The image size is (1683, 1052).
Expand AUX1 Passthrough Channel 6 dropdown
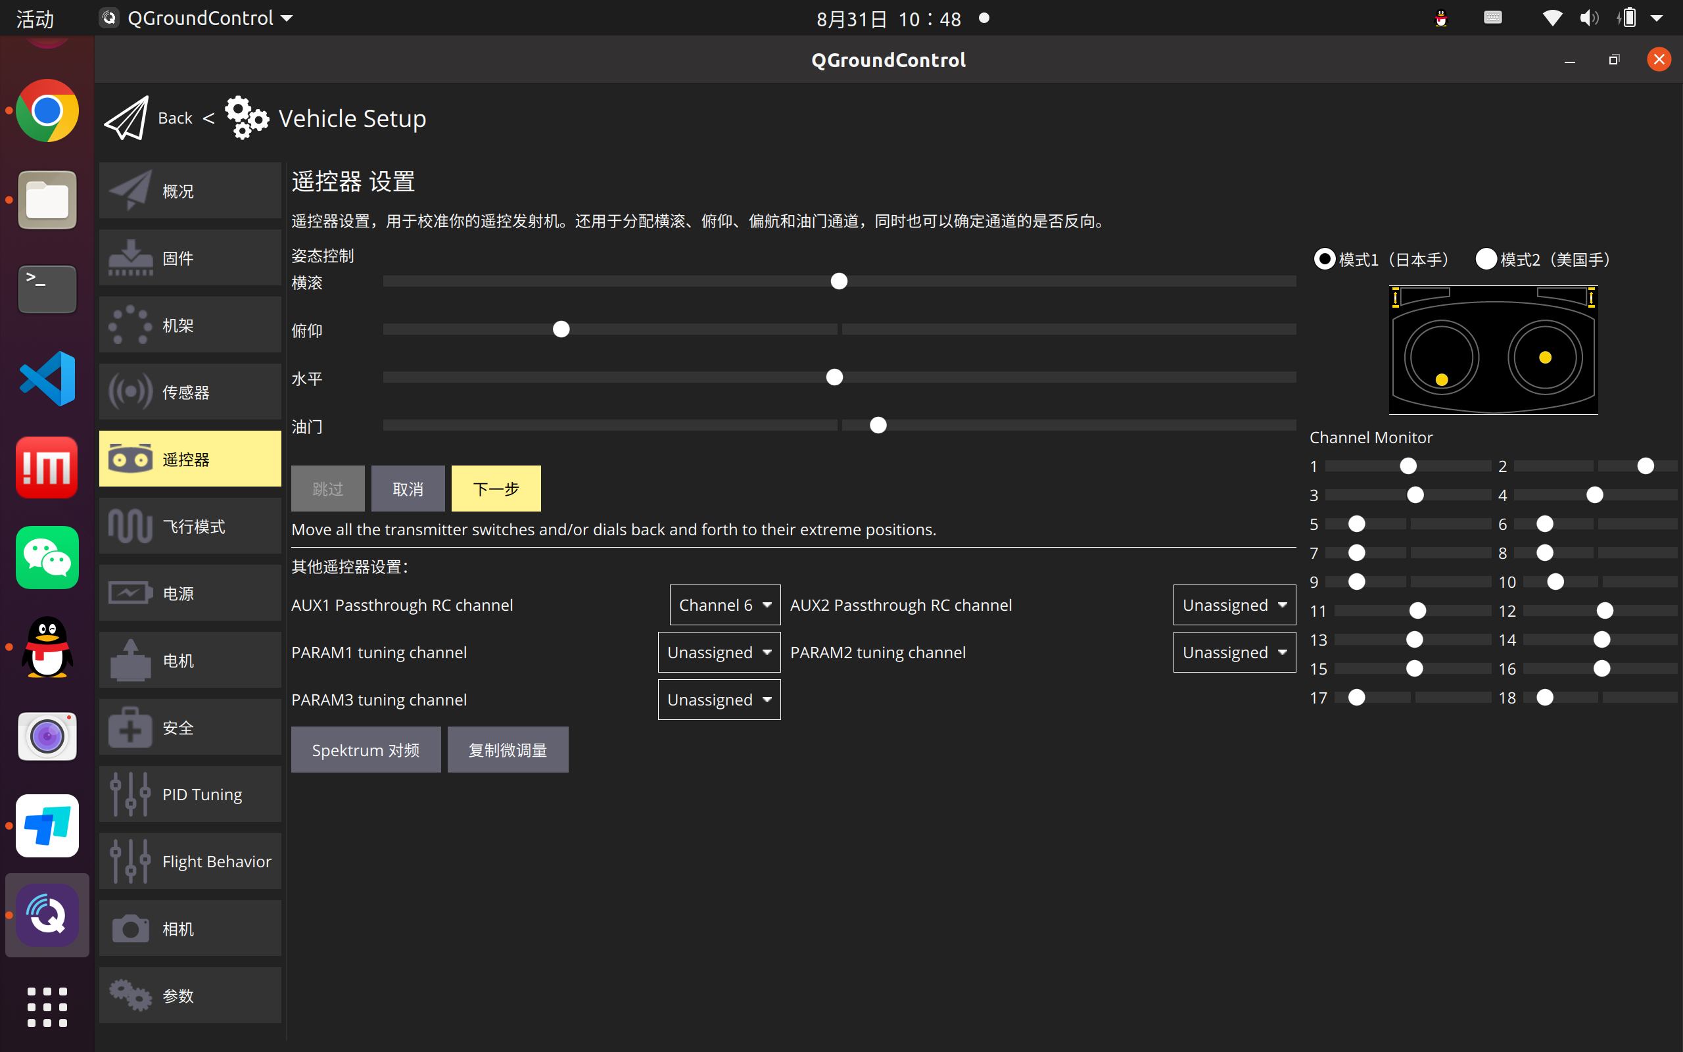[724, 606]
